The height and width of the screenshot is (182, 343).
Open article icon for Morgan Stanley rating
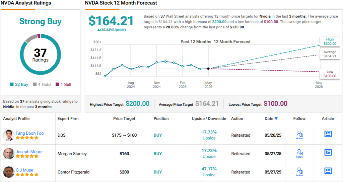(328, 152)
